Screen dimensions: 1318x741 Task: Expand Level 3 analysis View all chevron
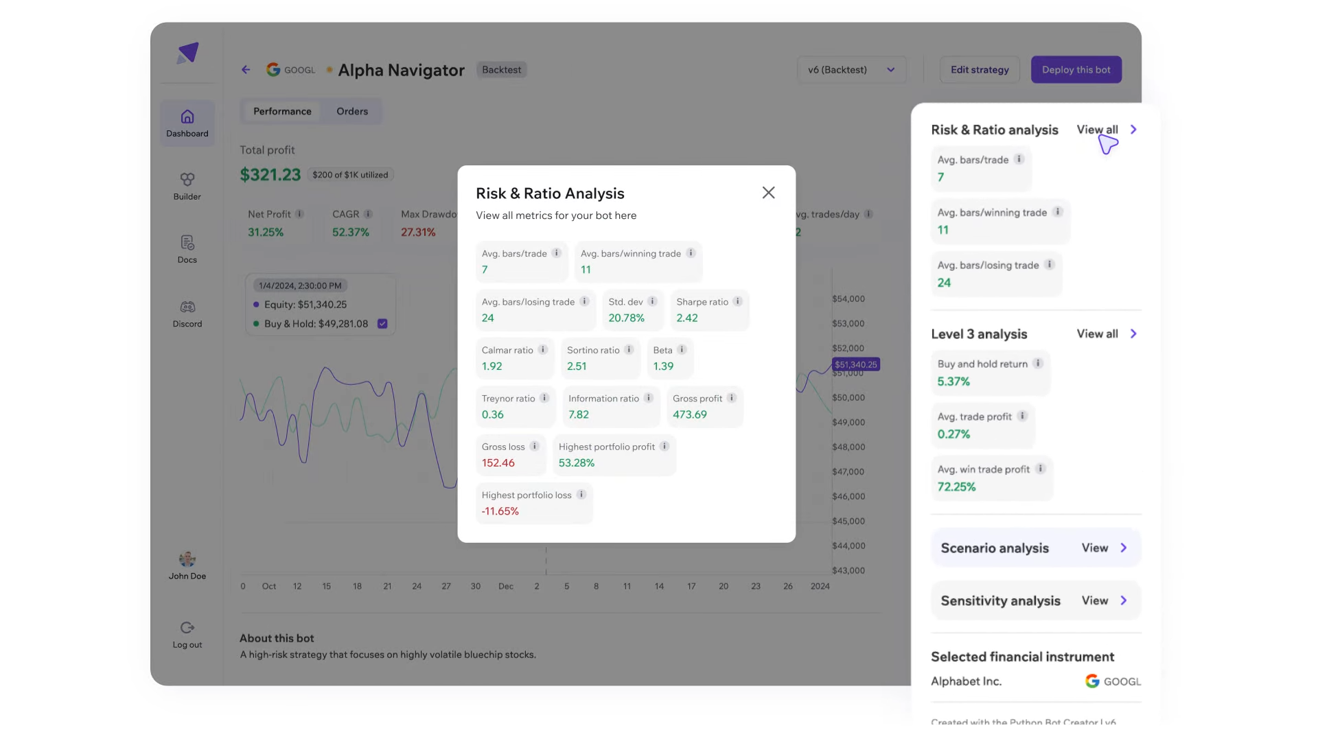[1133, 334]
